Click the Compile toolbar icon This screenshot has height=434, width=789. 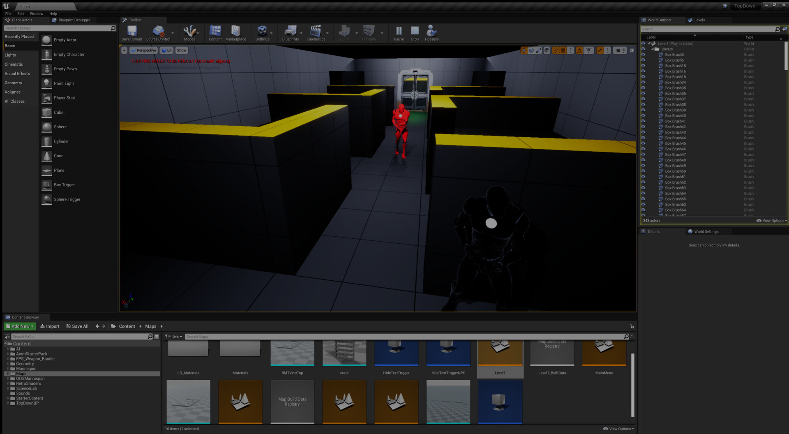coord(369,33)
